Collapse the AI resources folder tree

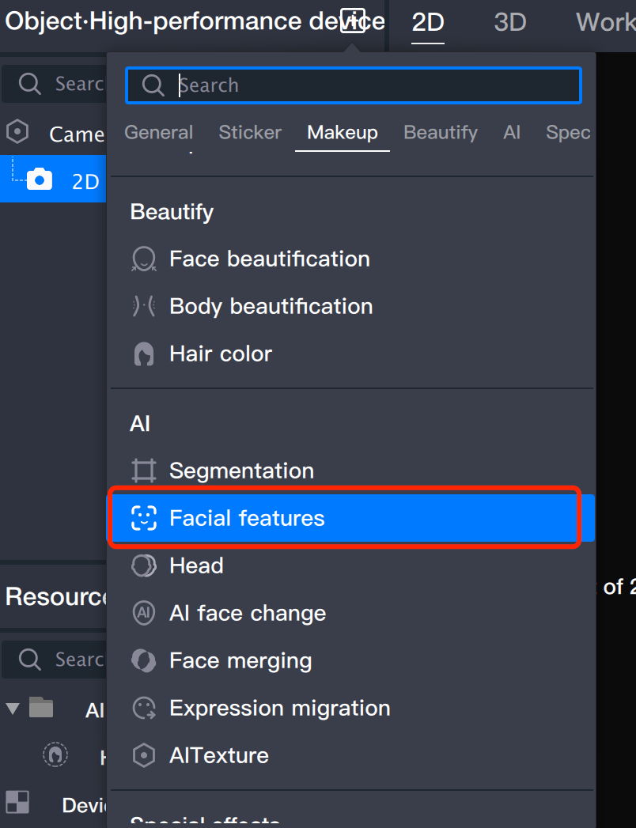13,708
